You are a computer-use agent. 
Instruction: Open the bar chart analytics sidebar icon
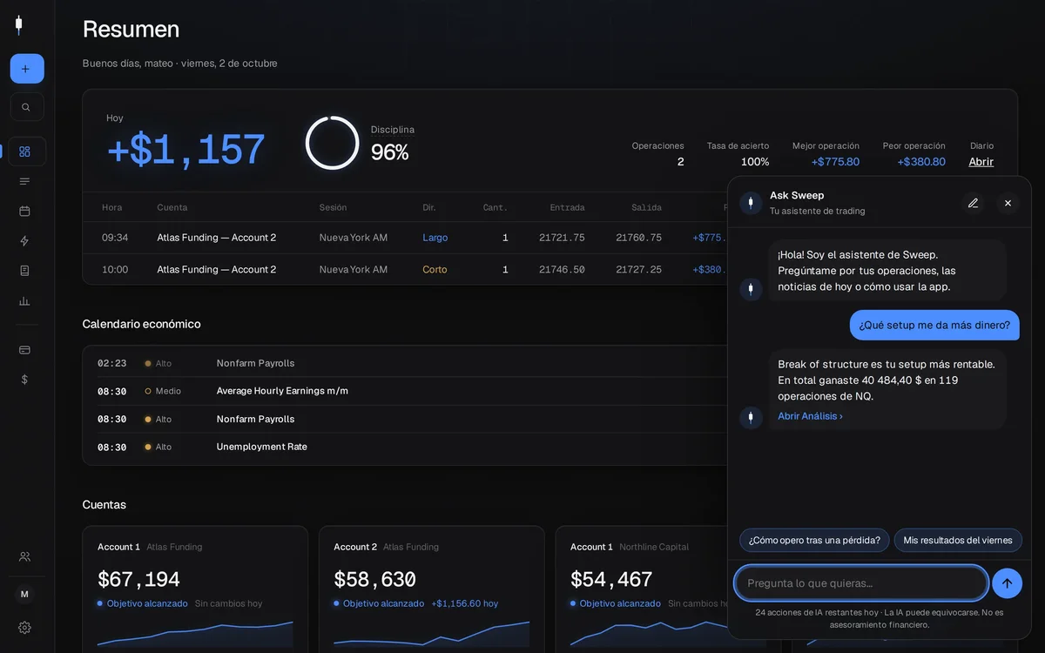(x=24, y=300)
